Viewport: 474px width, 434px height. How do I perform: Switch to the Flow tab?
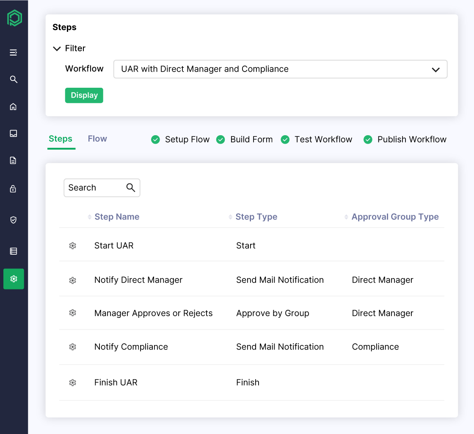tap(97, 139)
